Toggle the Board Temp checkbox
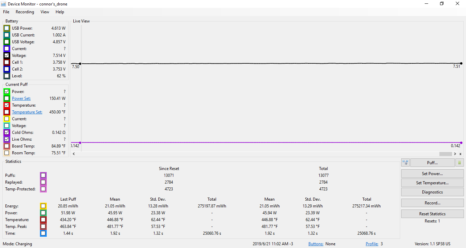 pyautogui.click(x=7, y=146)
